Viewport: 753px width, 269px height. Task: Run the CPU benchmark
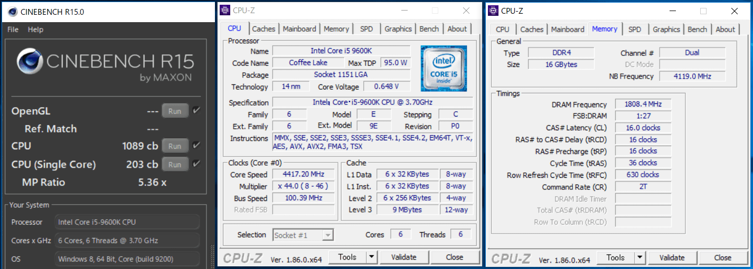click(x=175, y=146)
